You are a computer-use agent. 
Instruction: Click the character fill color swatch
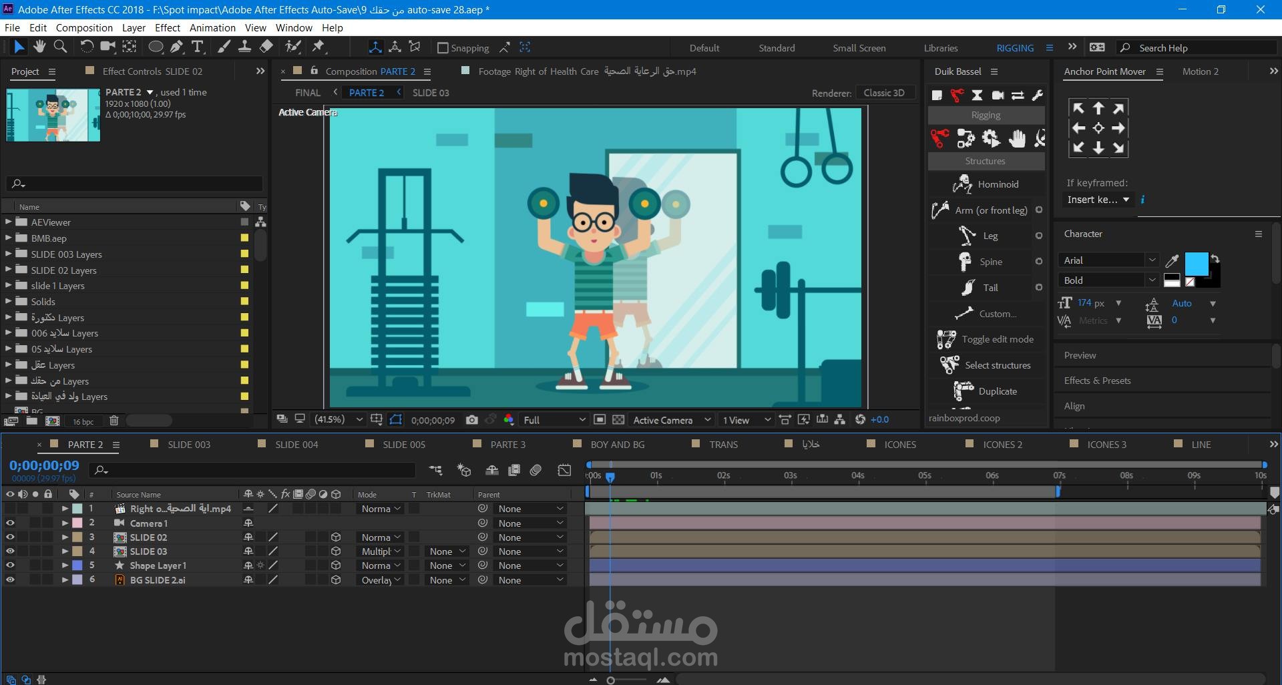(x=1197, y=264)
